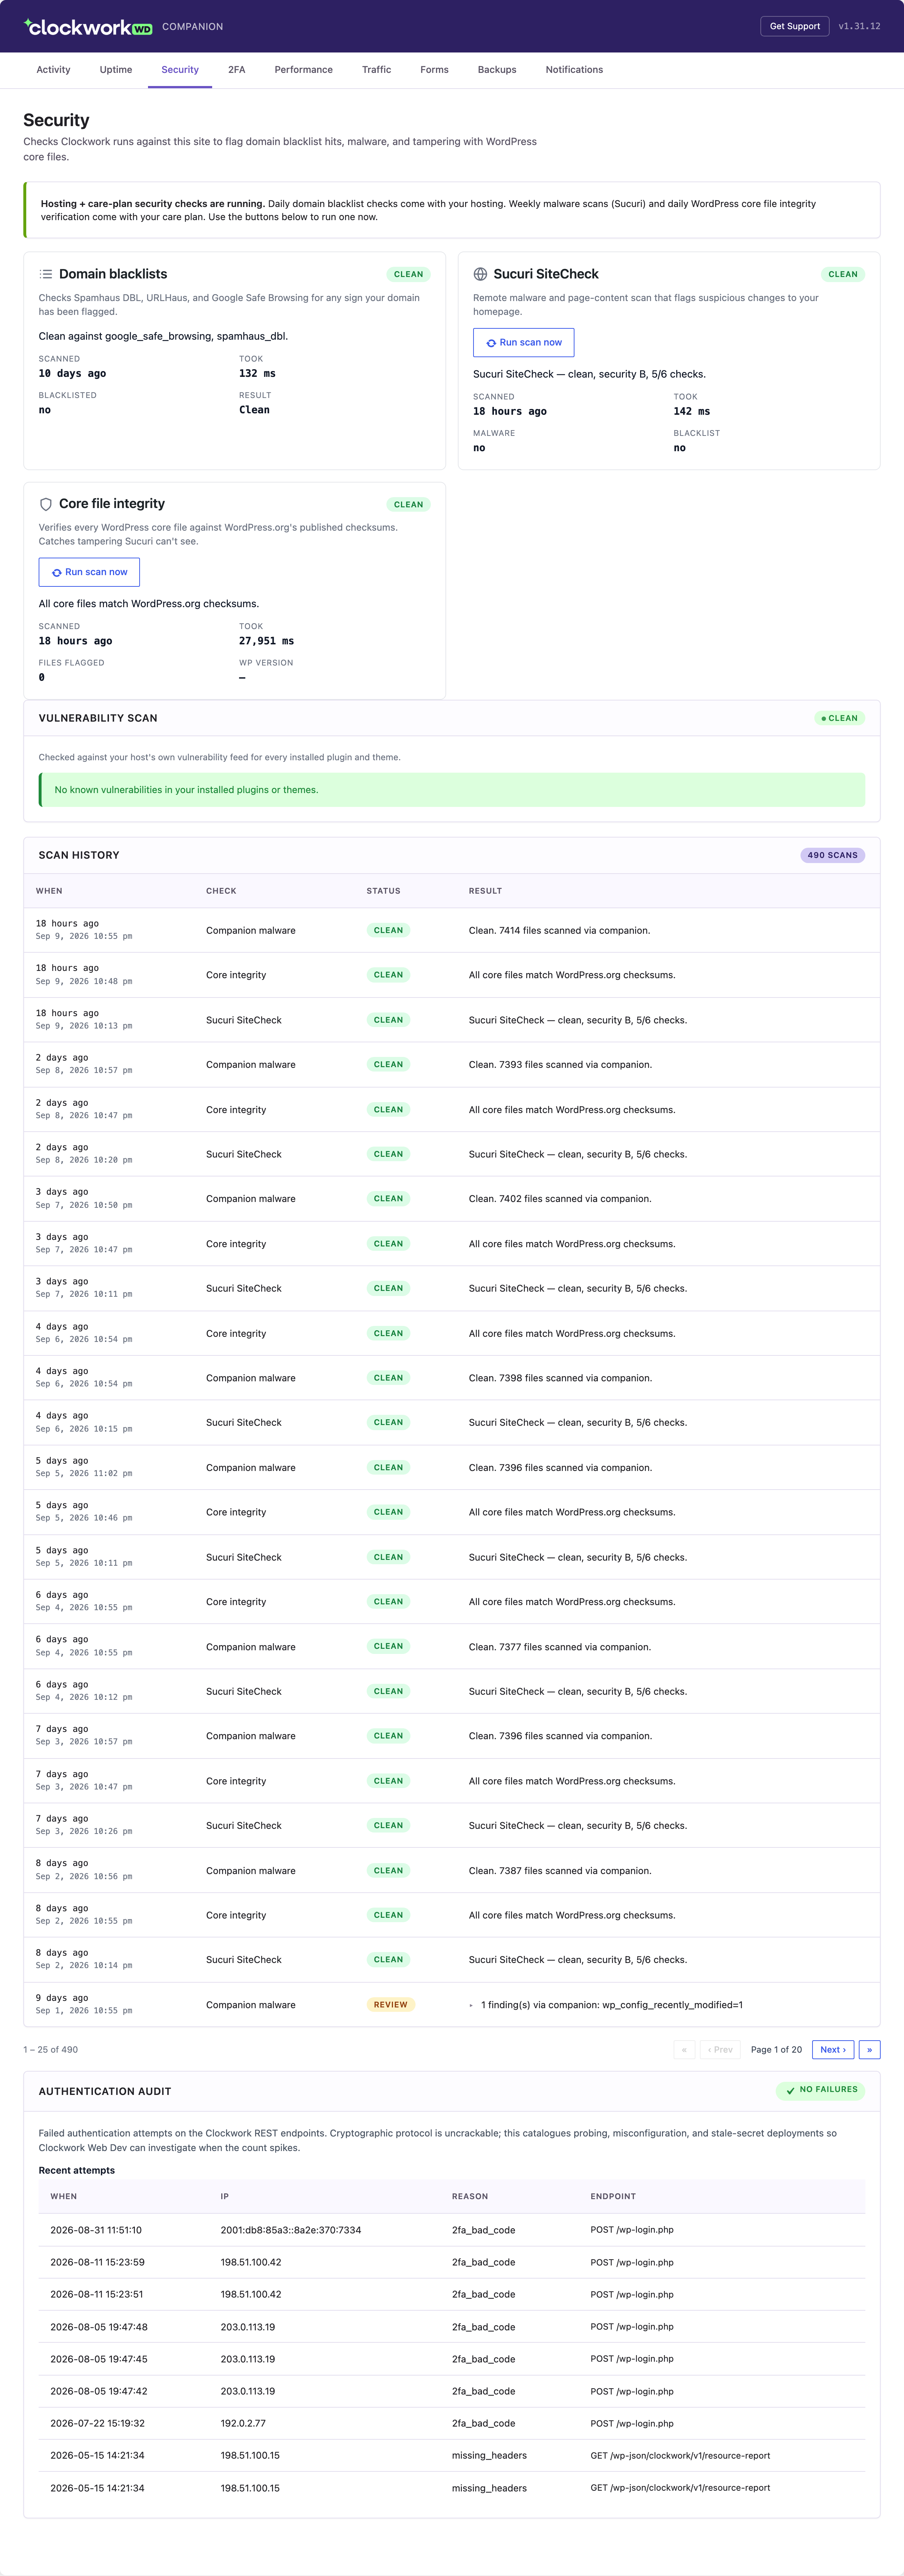
Task: Switch to the Performance tab
Action: pos(304,70)
